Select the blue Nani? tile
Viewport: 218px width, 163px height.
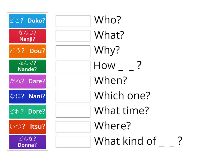[x=27, y=96]
